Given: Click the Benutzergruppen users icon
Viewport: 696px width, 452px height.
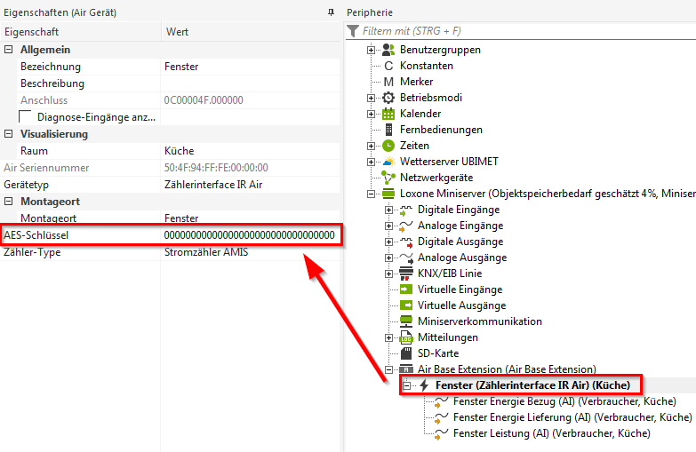Looking at the screenshot, I should 388,50.
